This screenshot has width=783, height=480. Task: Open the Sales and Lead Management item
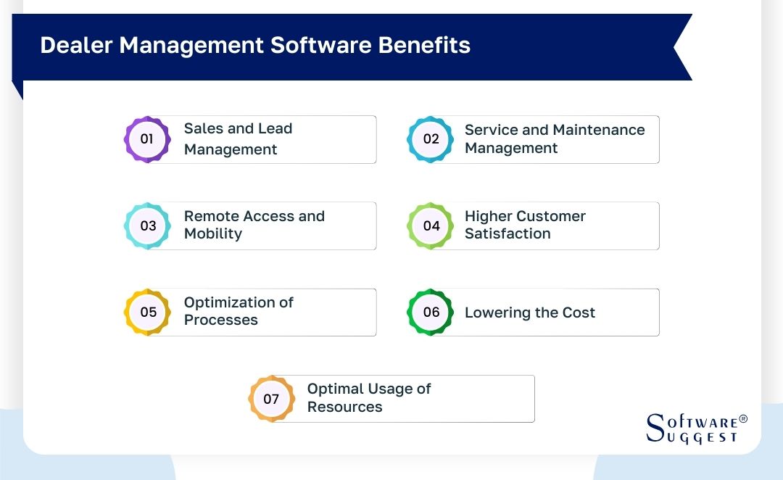pyautogui.click(x=250, y=138)
